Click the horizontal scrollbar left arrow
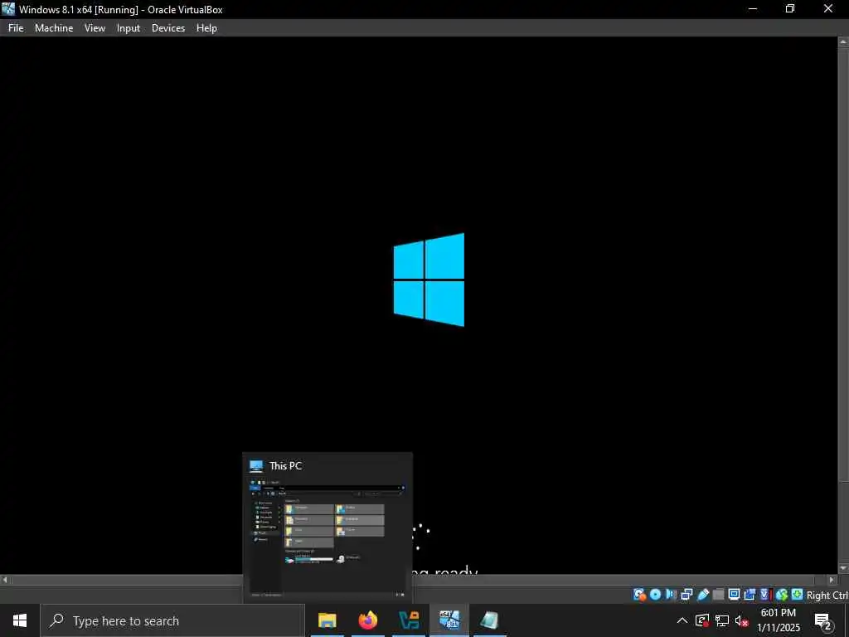 point(5,580)
